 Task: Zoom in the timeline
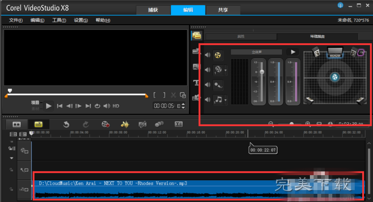point(308,124)
